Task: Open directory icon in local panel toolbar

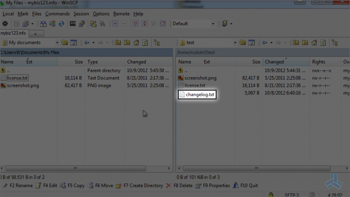Action: click(x=64, y=42)
